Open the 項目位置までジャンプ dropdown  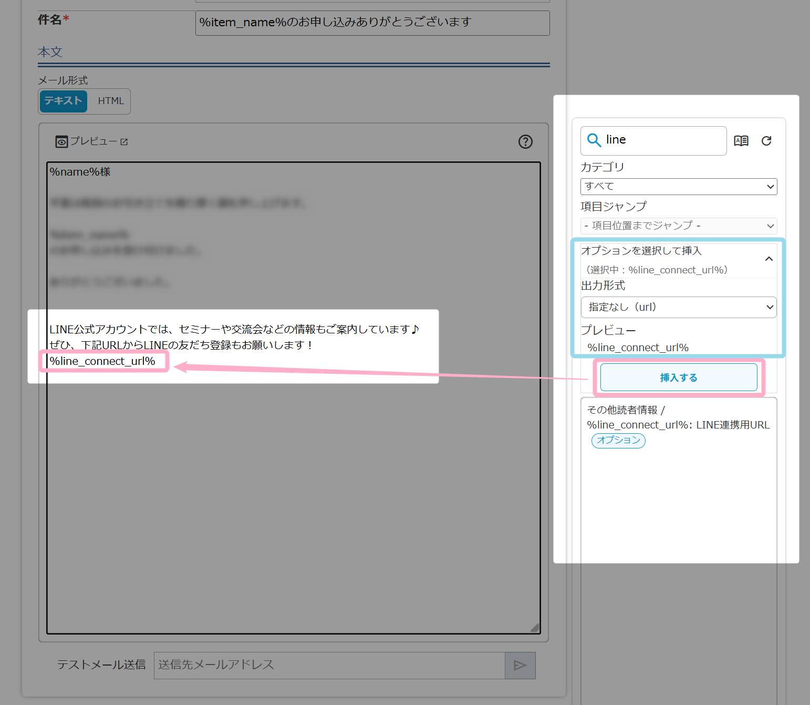(x=678, y=226)
